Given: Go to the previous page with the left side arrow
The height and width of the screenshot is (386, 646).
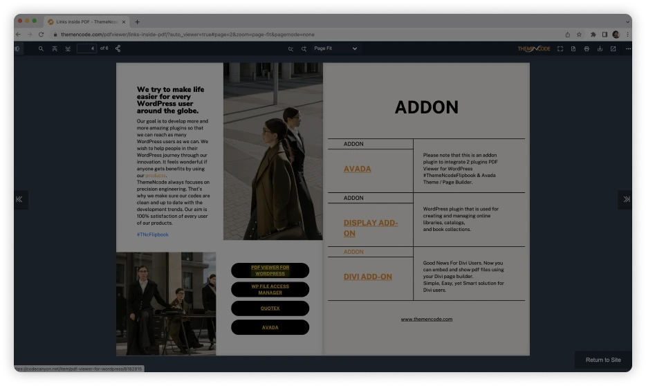Looking at the screenshot, I should coord(19,199).
